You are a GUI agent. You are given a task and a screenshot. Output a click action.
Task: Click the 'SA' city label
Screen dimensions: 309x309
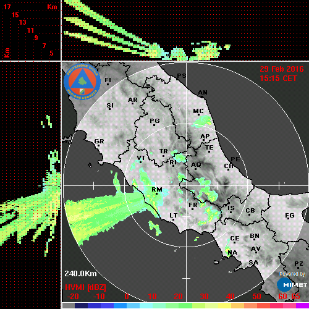pos(253,263)
